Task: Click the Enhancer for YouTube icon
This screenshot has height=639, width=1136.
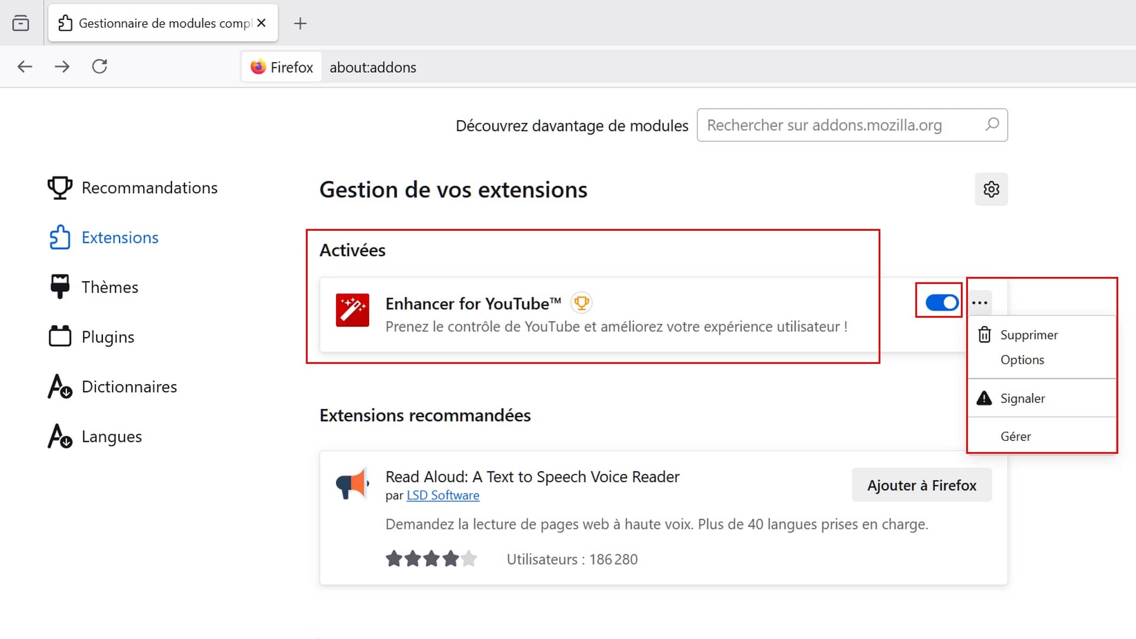Action: 353,310
